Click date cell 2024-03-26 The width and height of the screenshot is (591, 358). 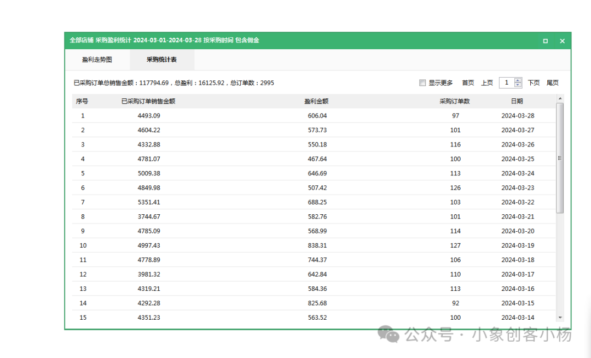point(518,144)
